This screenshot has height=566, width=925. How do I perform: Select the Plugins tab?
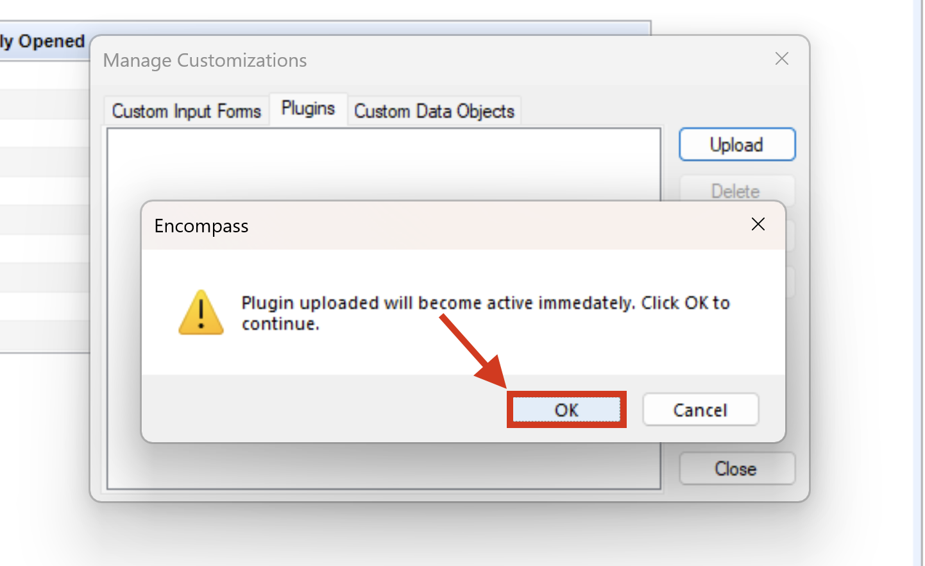point(308,108)
